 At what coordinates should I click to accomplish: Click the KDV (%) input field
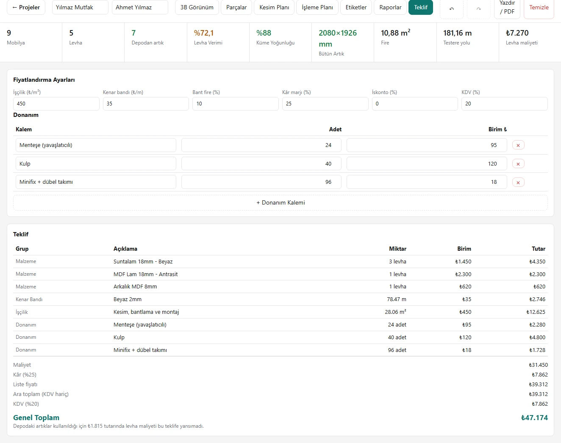click(505, 104)
